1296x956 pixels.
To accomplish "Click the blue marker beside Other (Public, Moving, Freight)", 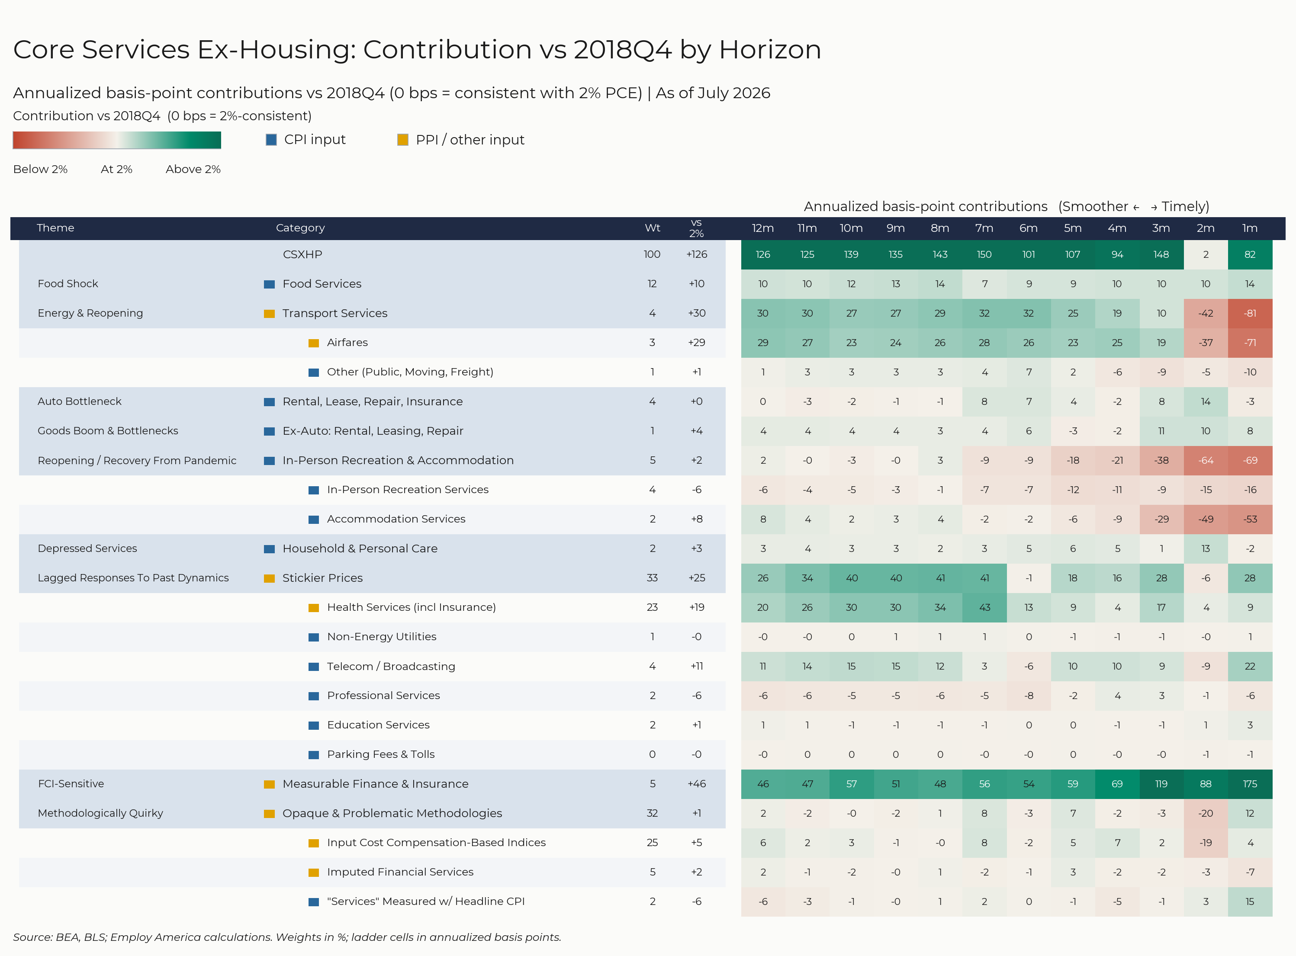I will (314, 373).
